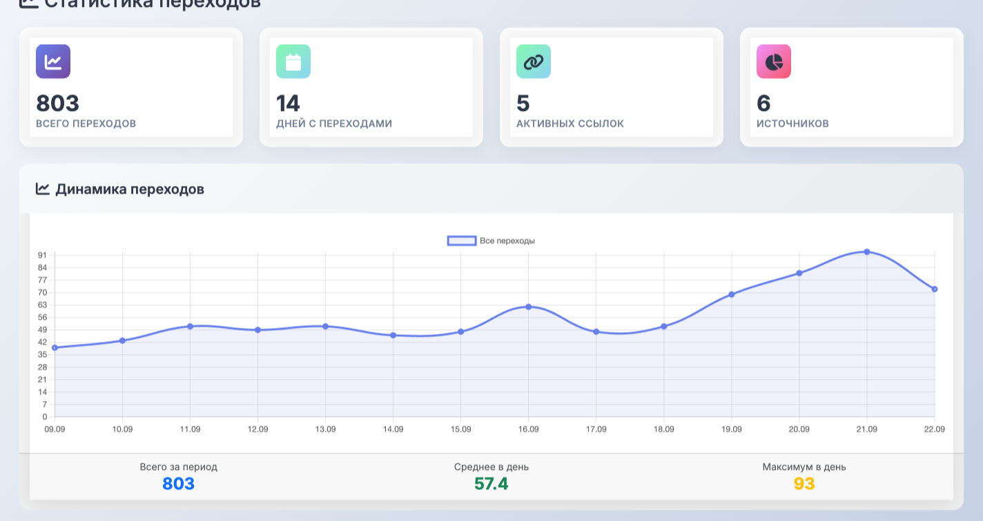
Task: Click the Максимум в день label
Action: (x=804, y=467)
